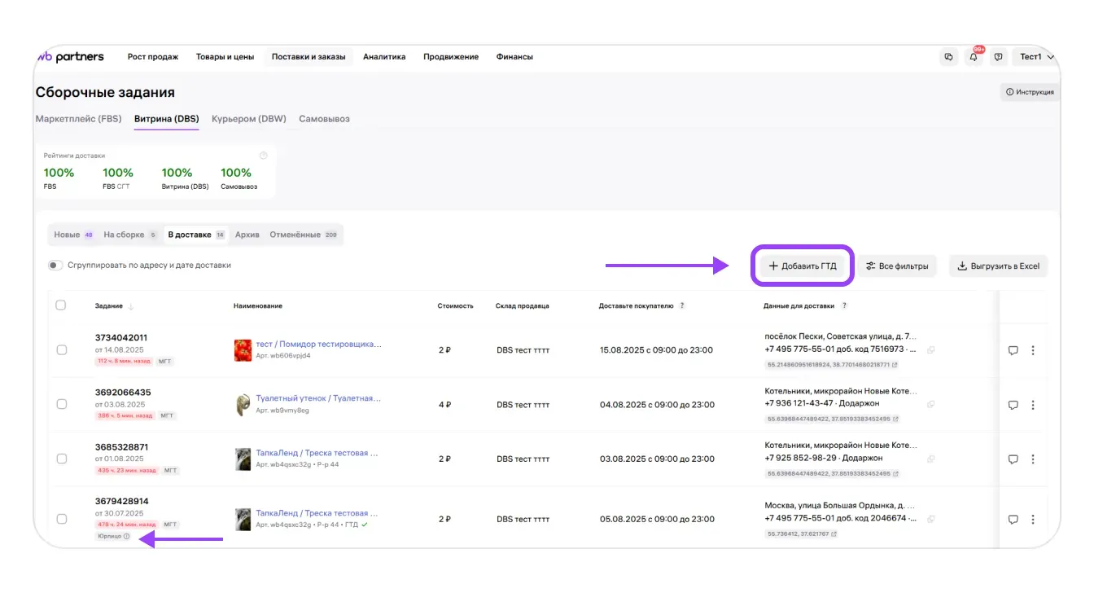Screen dimensions: 1094x593
Task: Open the feedback icon next to bell
Action: click(998, 57)
